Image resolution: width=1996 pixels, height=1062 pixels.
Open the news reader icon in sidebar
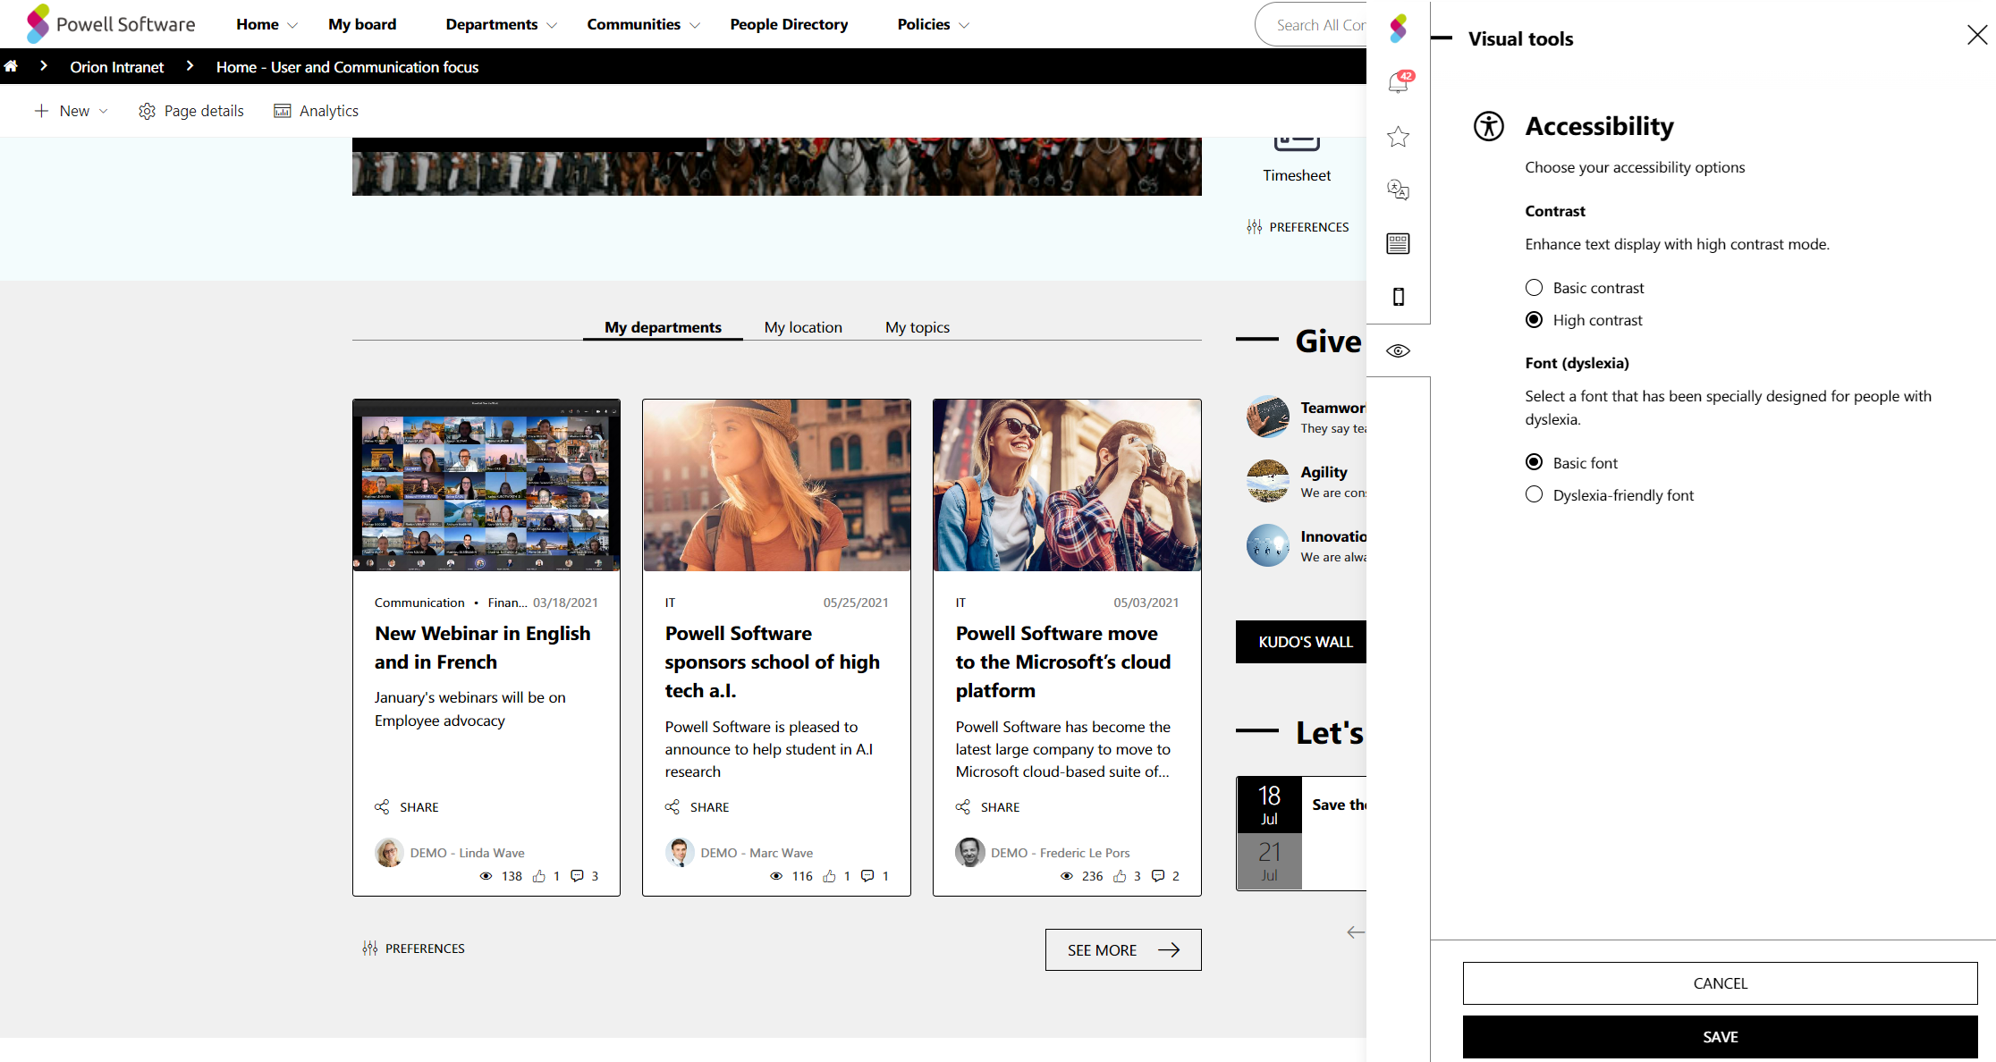click(1398, 243)
